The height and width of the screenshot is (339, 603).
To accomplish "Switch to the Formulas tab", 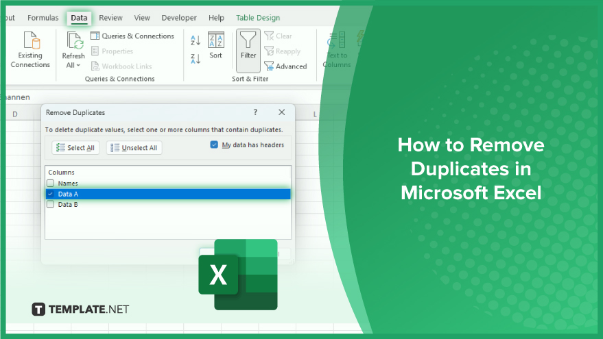I will coord(43,18).
